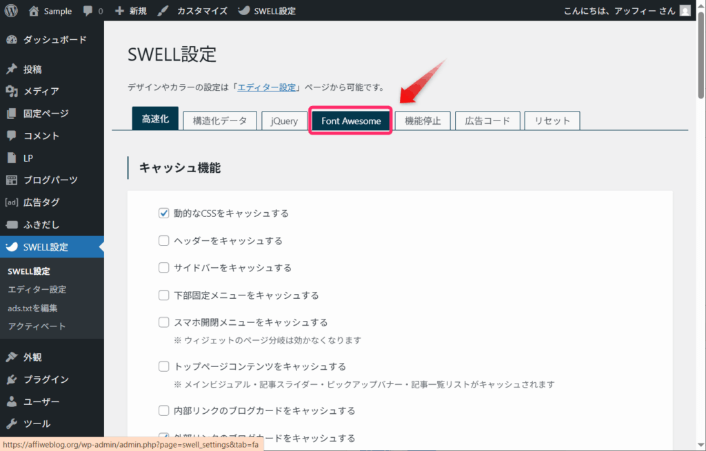
Task: Open the 広告コード tab
Action: 487,120
